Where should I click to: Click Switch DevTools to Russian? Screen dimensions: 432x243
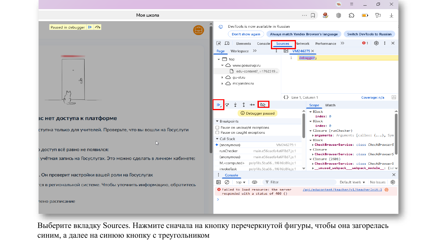pyautogui.click(x=369, y=34)
